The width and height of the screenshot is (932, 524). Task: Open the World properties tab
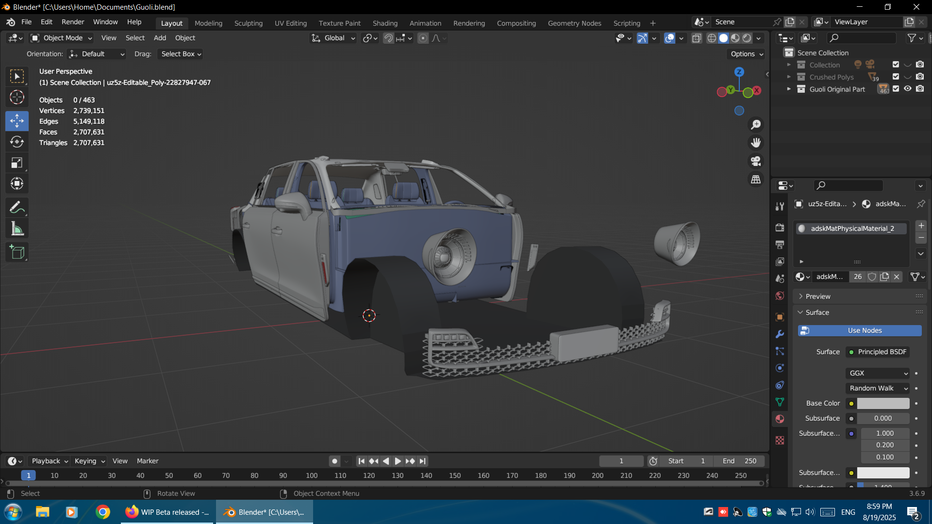pyautogui.click(x=780, y=295)
